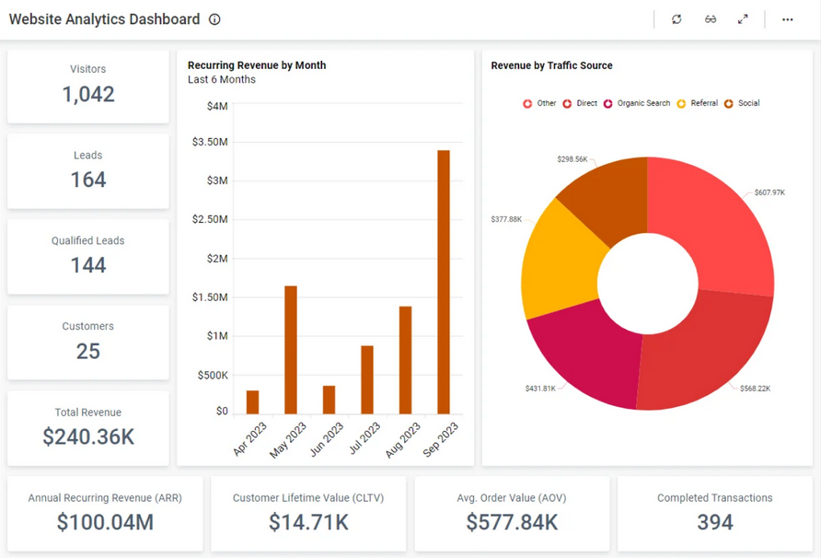Click the Annual Recurring Revenue tile
Screen dimensions: 821x558
pyautogui.click(x=105, y=513)
